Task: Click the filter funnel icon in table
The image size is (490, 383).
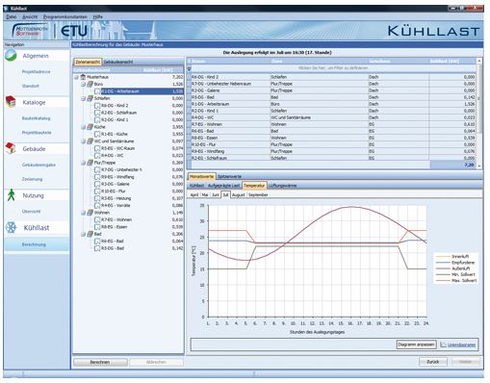Action: [x=189, y=68]
